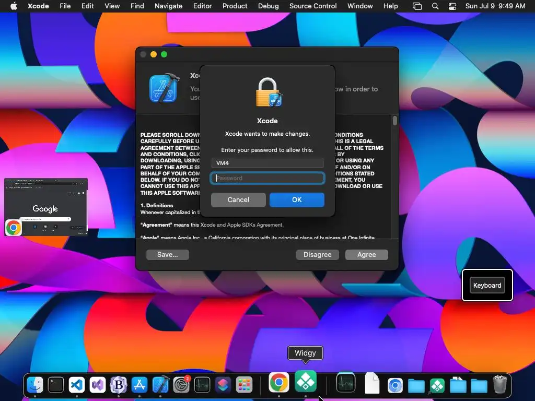Click the Xcode hammer icon in dock
535x401 pixels.
(x=160, y=385)
